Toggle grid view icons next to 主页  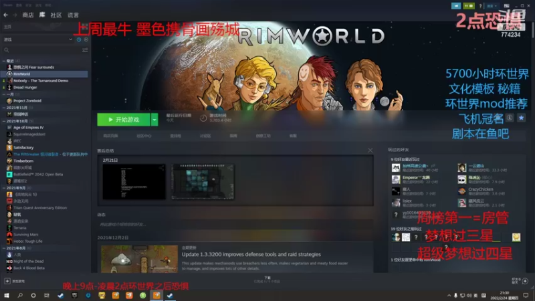click(x=85, y=27)
